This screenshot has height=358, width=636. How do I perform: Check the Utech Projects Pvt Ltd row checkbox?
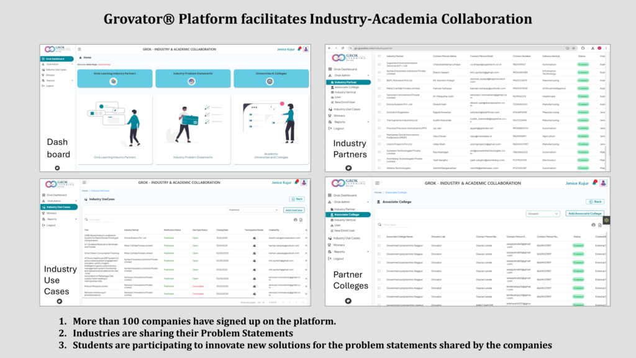[x=379, y=144]
